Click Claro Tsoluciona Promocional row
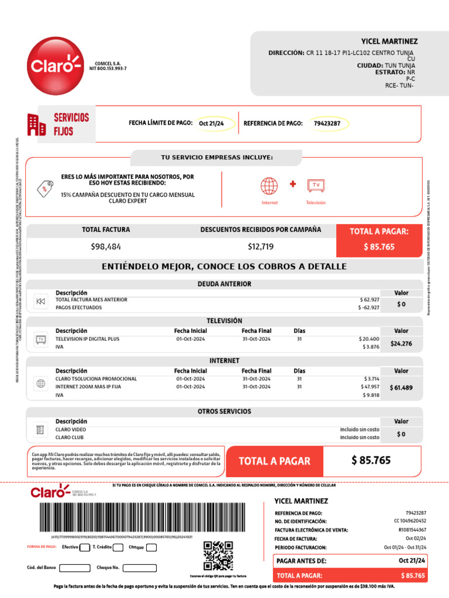 (x=217, y=378)
